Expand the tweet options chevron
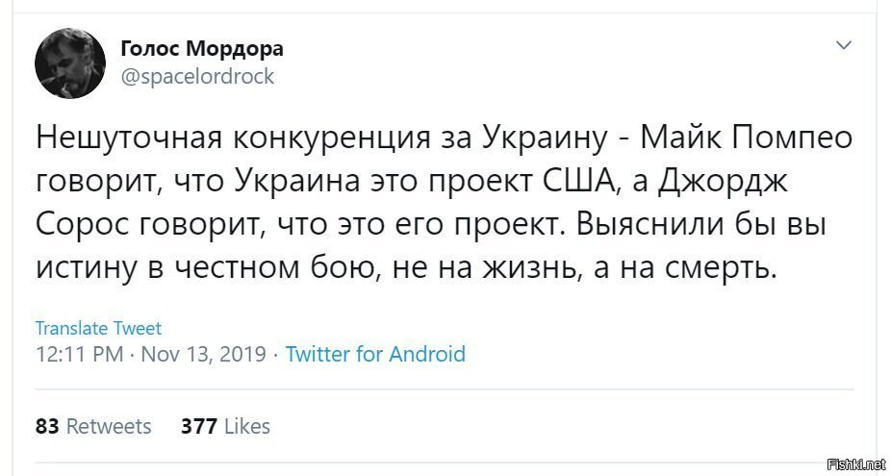 [x=845, y=45]
